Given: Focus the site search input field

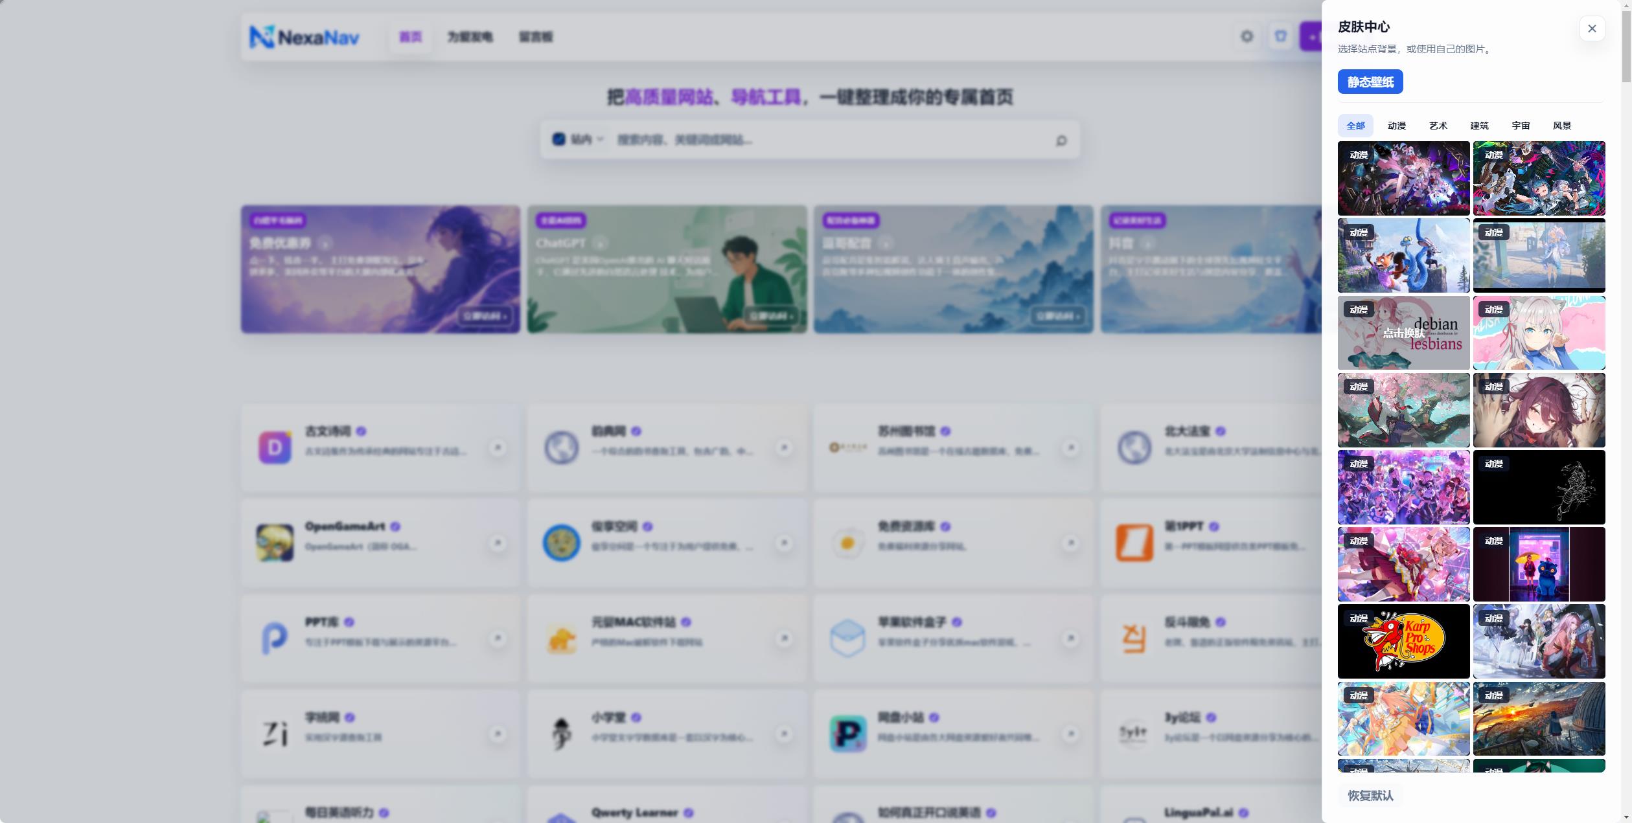Looking at the screenshot, I should [x=829, y=139].
